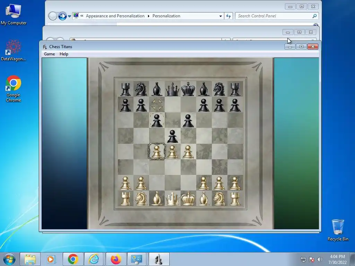Select the white bishop on c1
Viewport: 355px width, 266px height.
tap(157, 198)
